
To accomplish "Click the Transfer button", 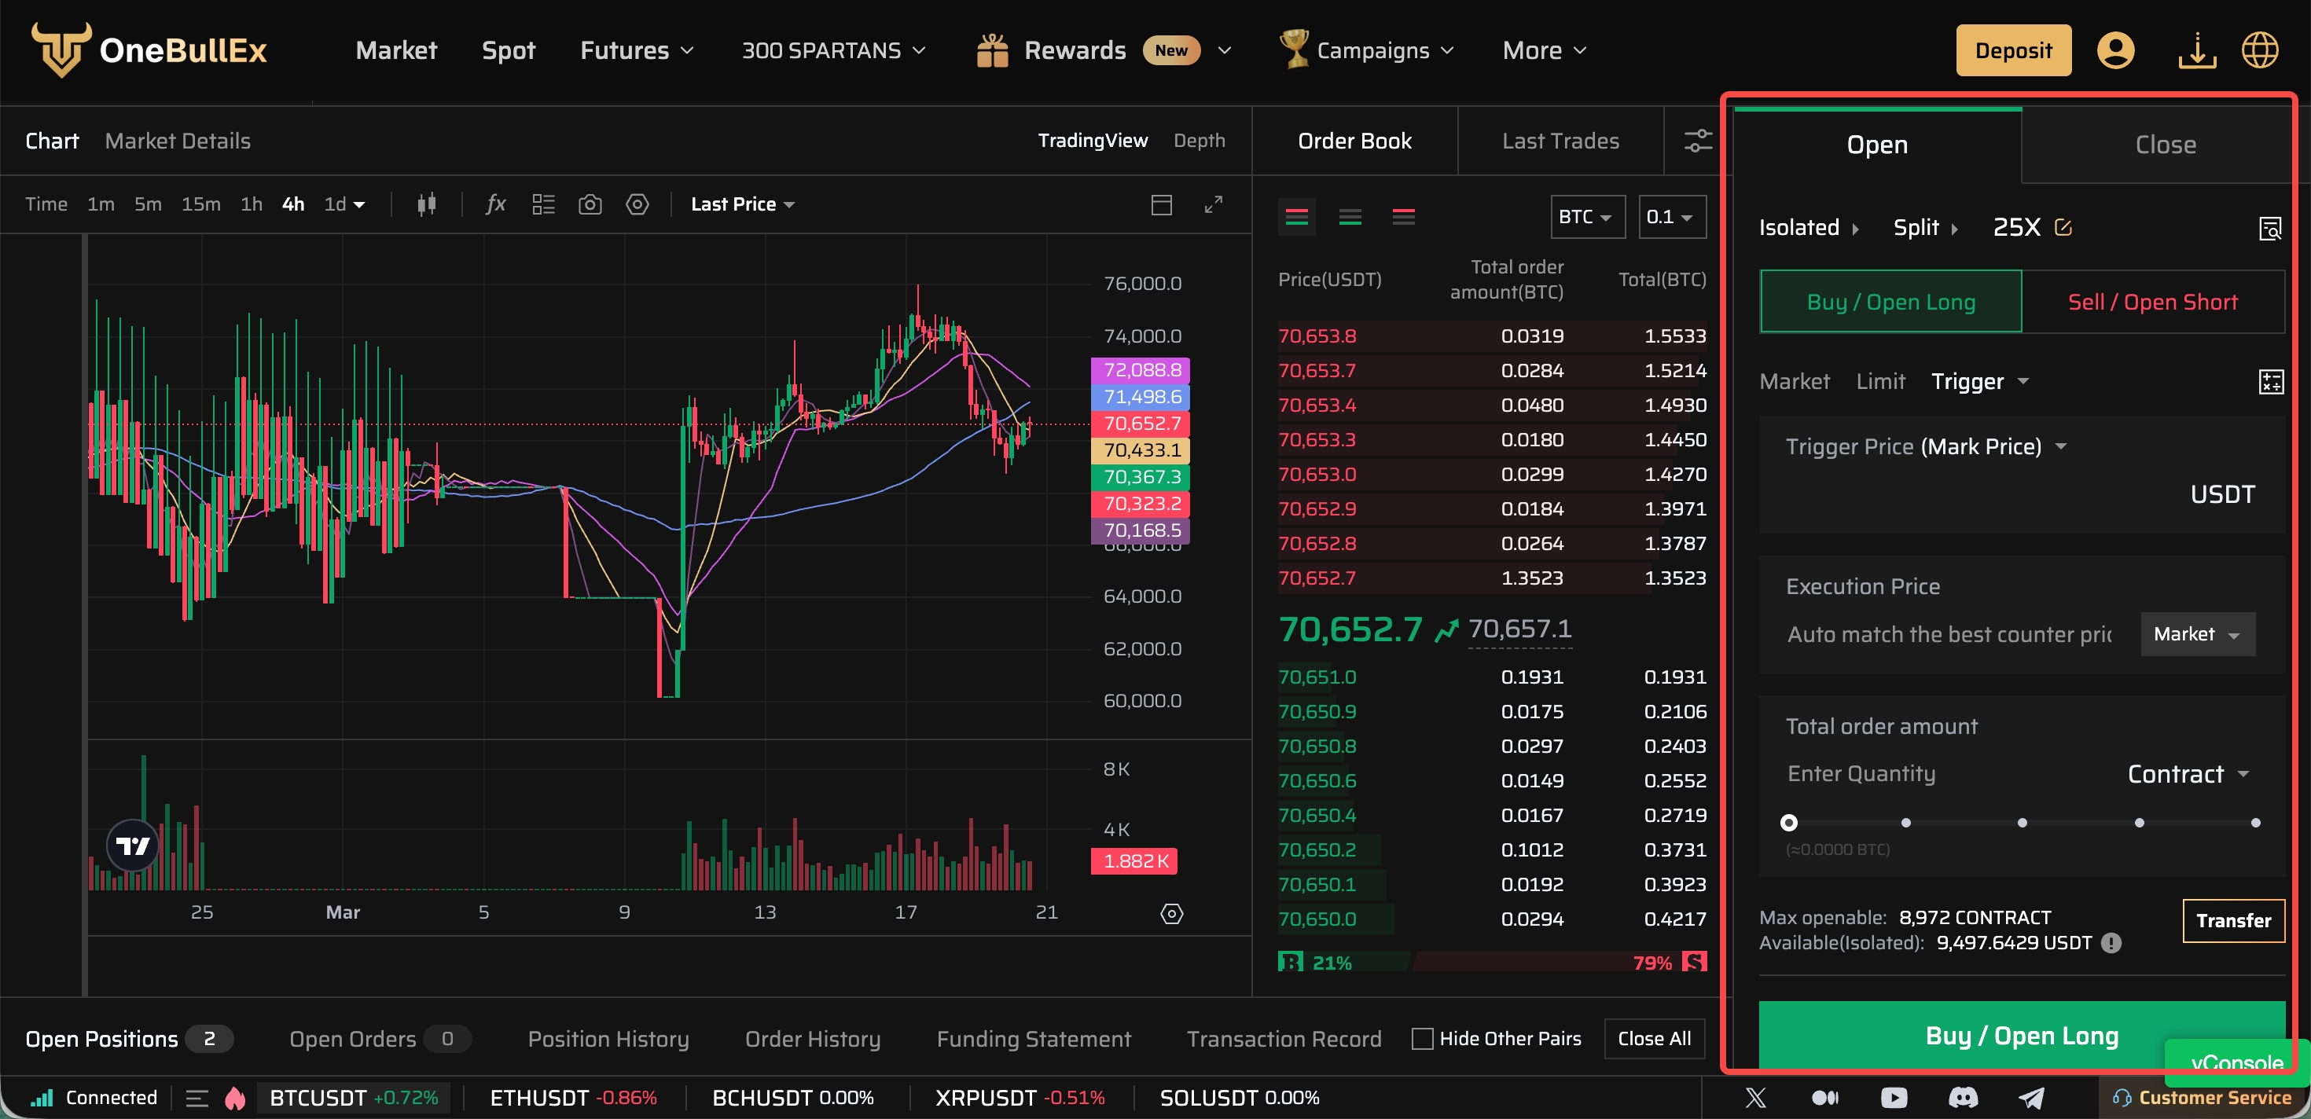I will 2233,921.
